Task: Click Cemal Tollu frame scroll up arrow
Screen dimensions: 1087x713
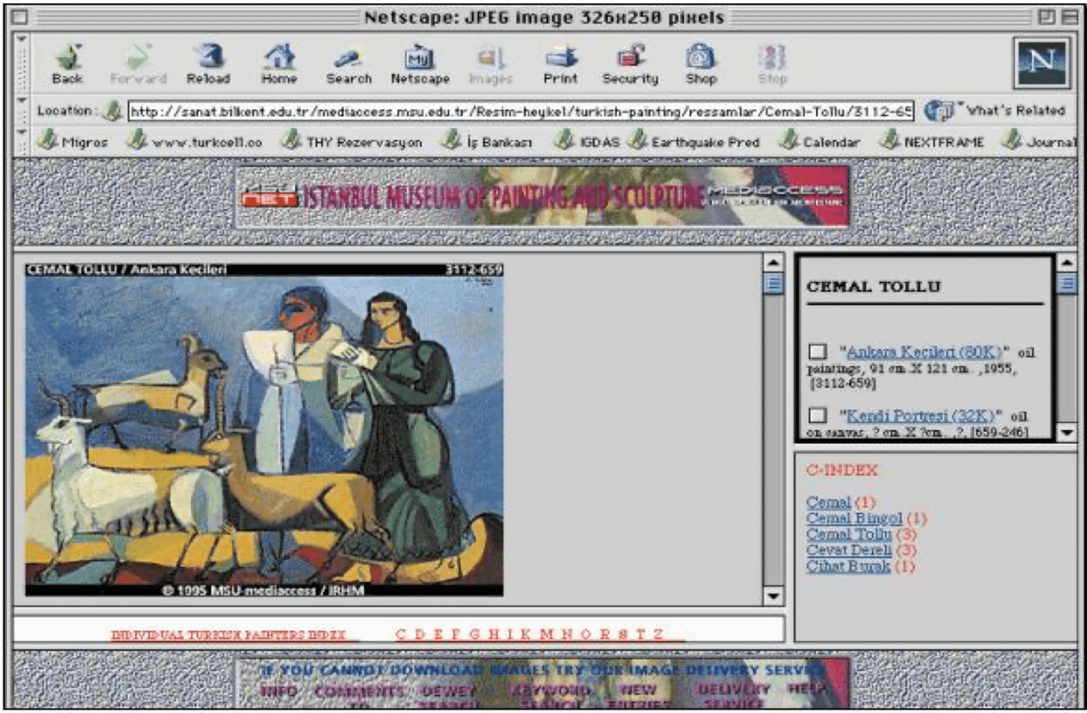Action: click(x=1067, y=263)
